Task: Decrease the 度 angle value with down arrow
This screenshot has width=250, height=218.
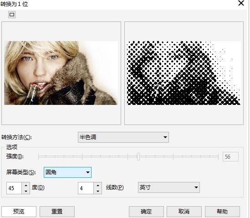Action: [x=26, y=191]
